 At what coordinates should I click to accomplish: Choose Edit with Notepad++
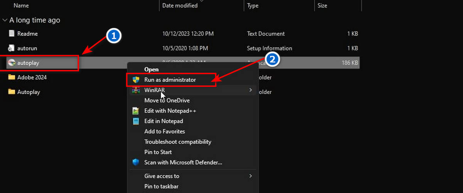[x=170, y=111]
